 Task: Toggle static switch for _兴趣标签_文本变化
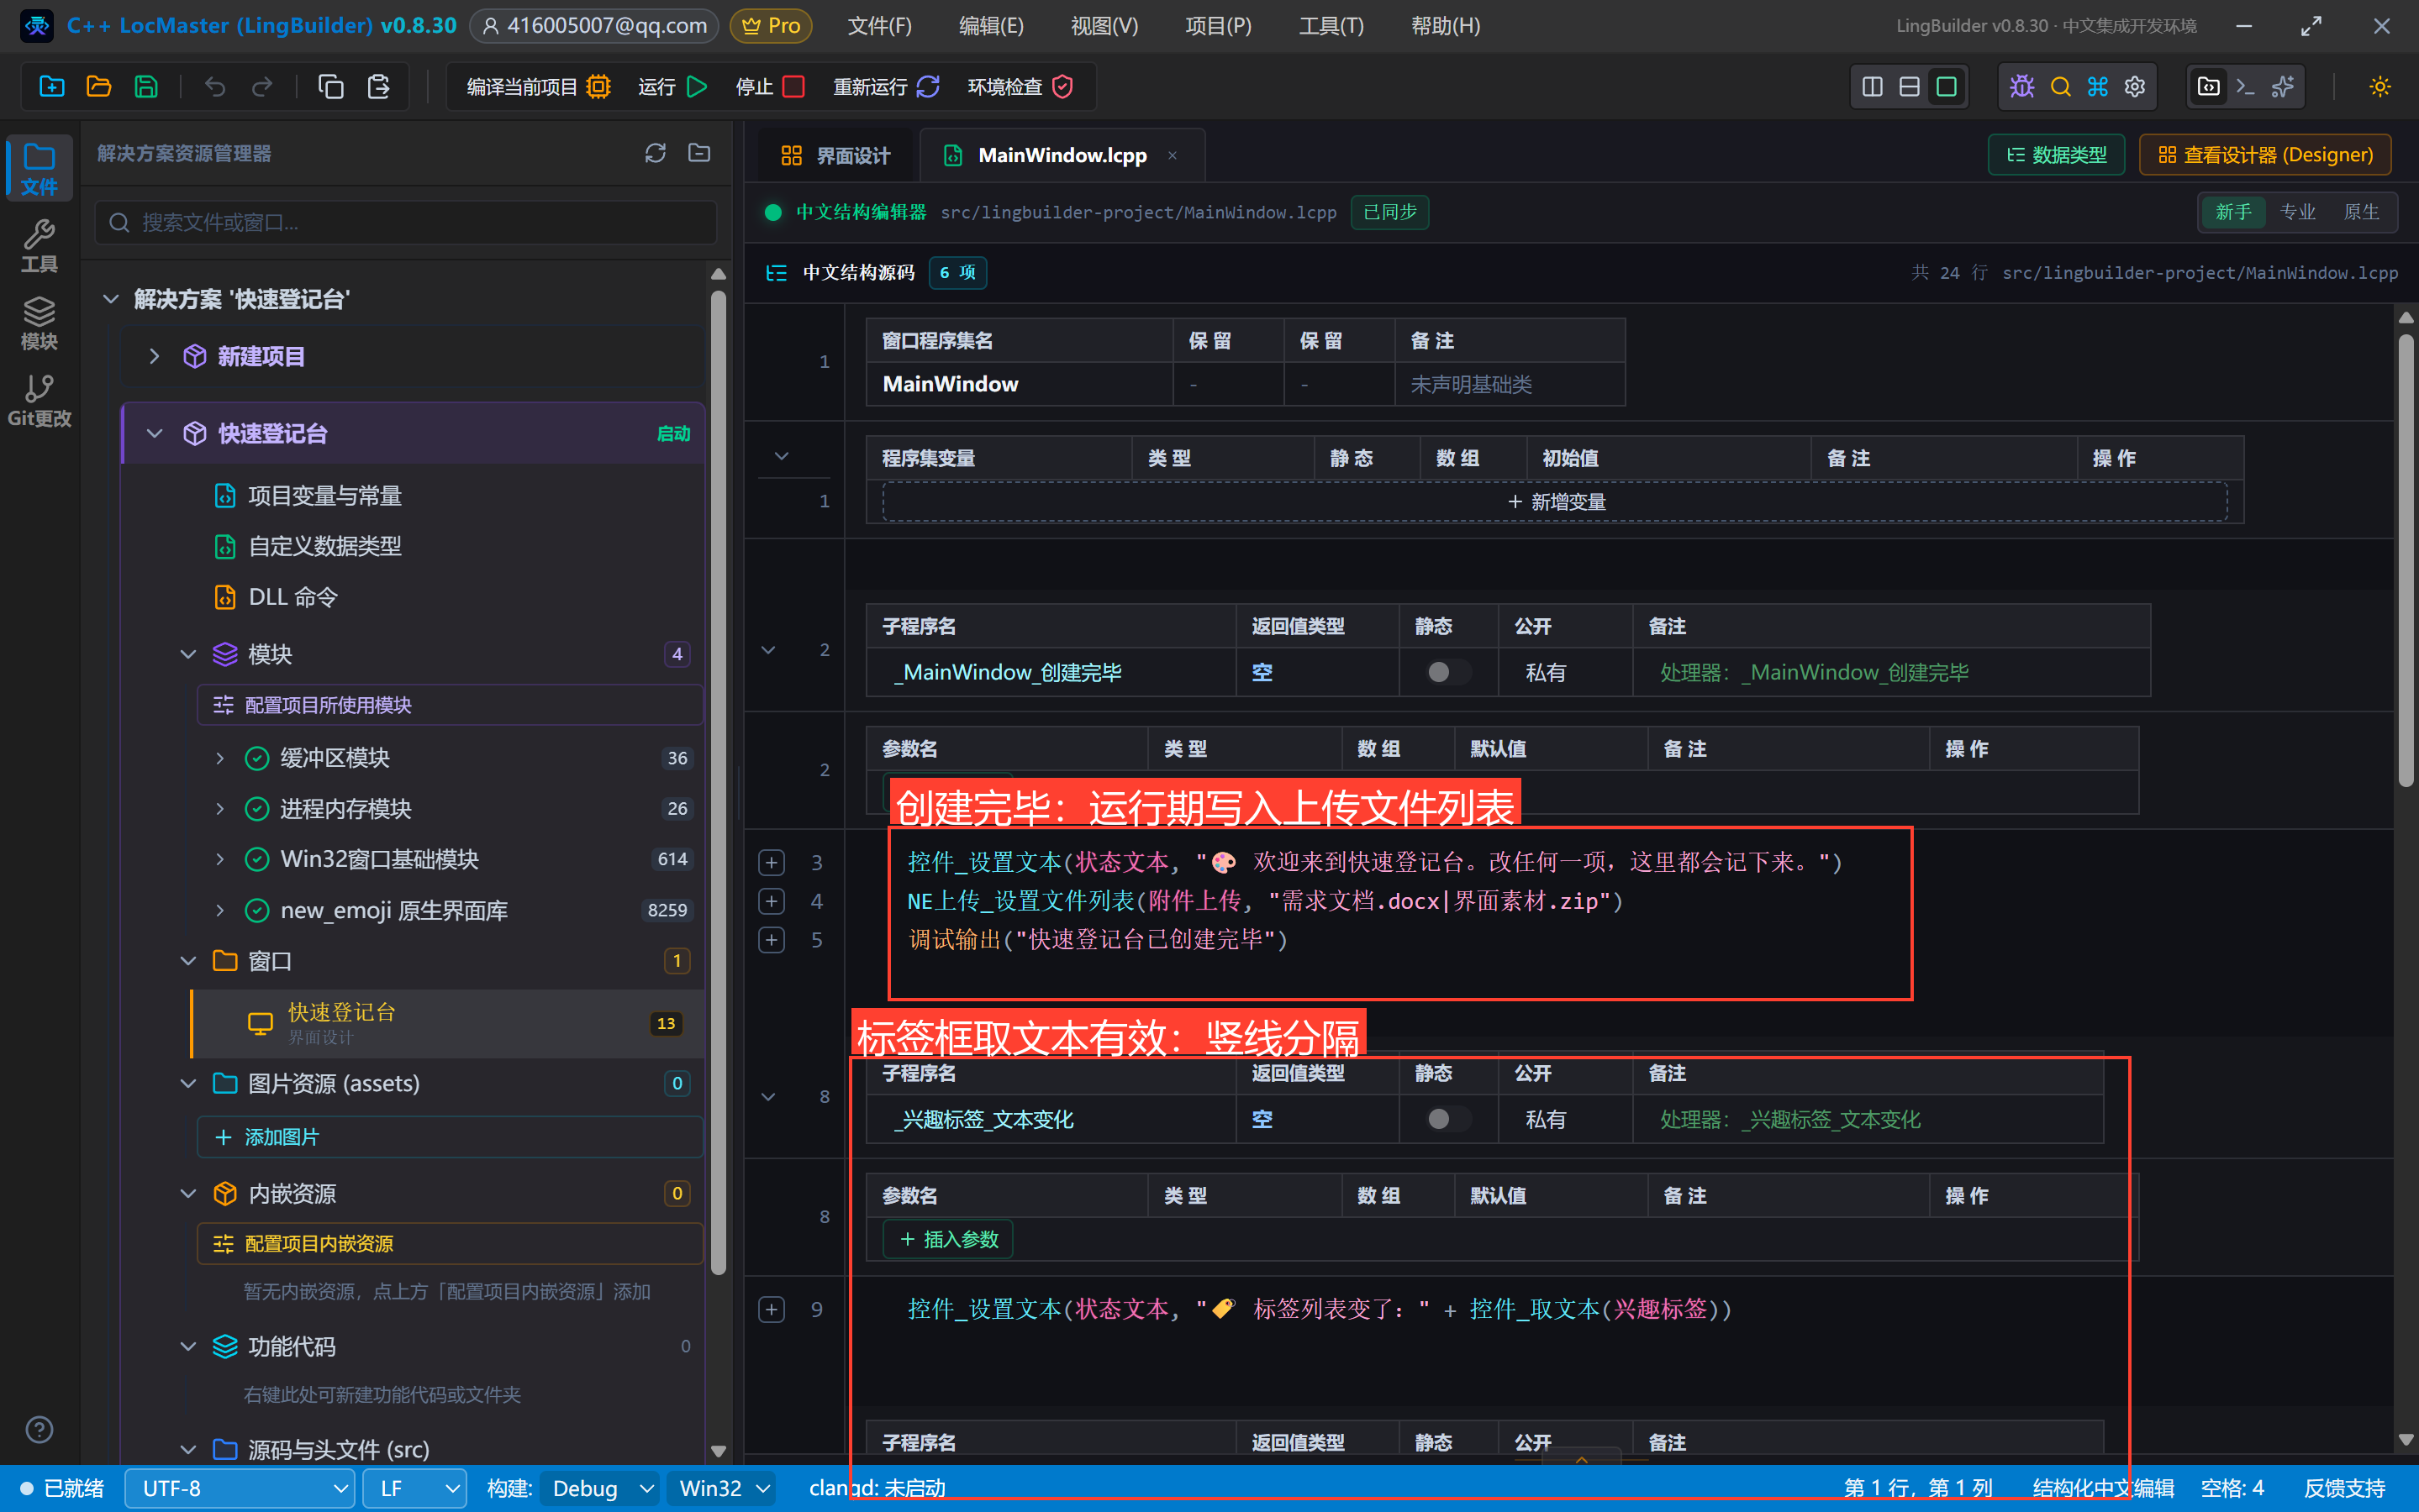[x=1447, y=1119]
